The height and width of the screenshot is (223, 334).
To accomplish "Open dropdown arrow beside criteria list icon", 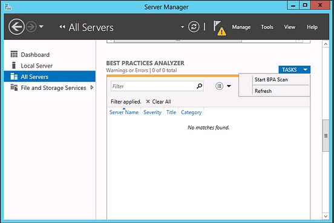I will coord(229,86).
